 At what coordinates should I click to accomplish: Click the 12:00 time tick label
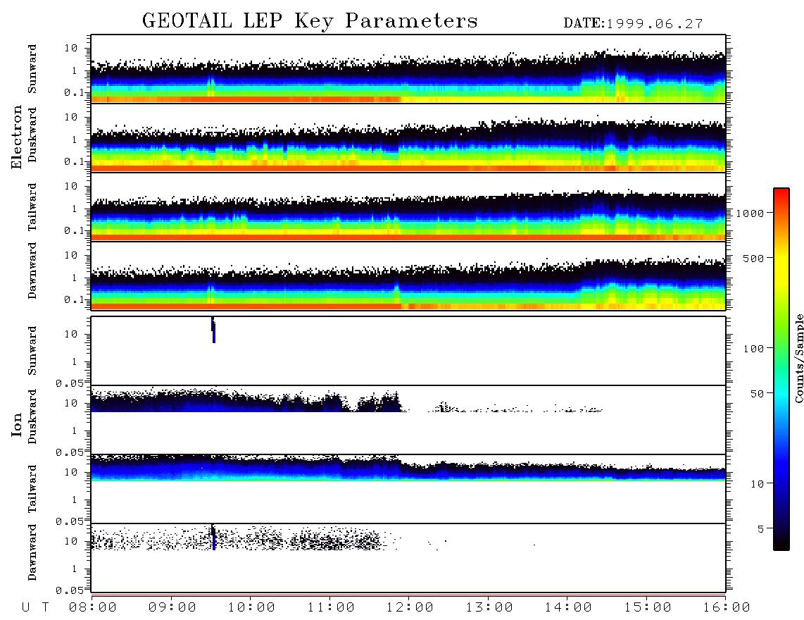click(x=410, y=608)
